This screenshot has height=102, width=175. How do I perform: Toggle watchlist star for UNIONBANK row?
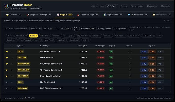tap(7, 76)
